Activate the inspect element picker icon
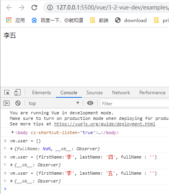The image size is (169, 194). coord(7,93)
